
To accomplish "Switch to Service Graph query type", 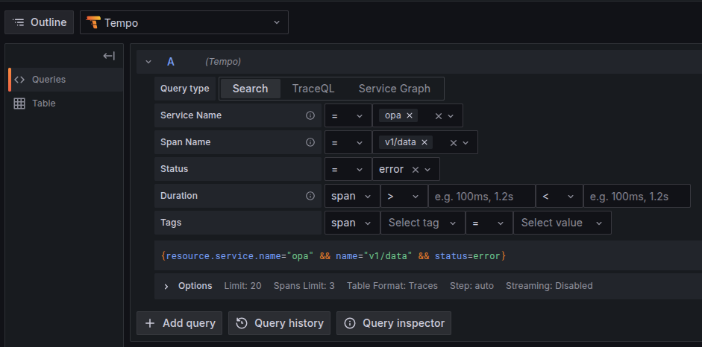I will point(395,89).
